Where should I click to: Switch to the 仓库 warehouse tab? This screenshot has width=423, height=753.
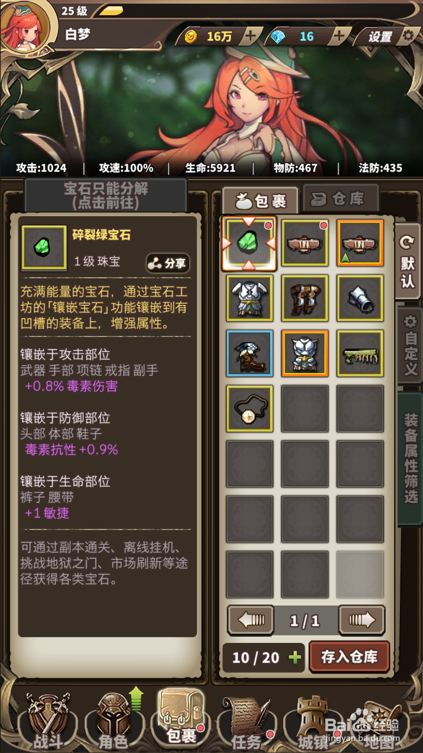point(340,199)
